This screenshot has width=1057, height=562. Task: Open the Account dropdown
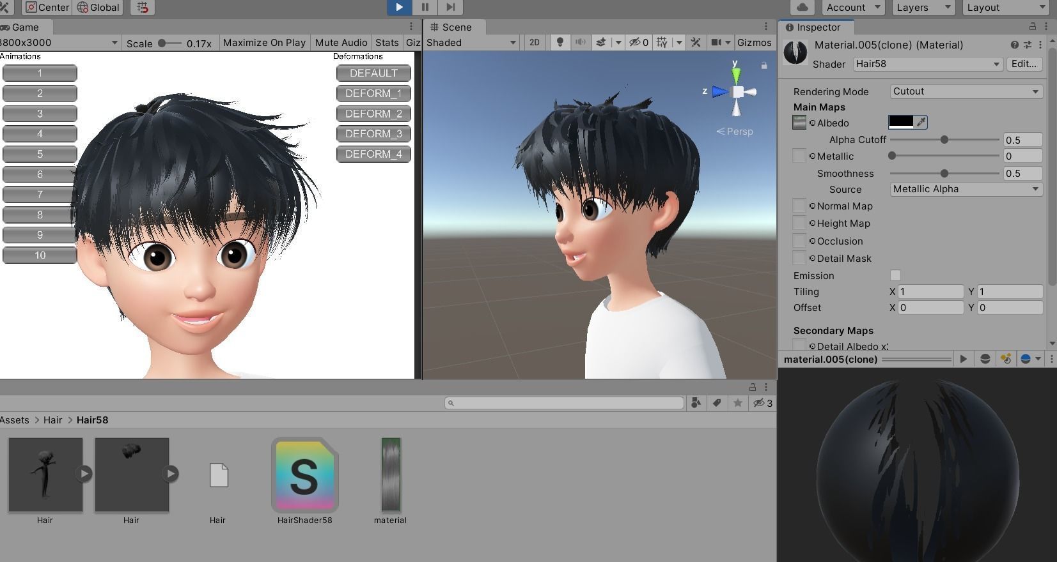(852, 7)
